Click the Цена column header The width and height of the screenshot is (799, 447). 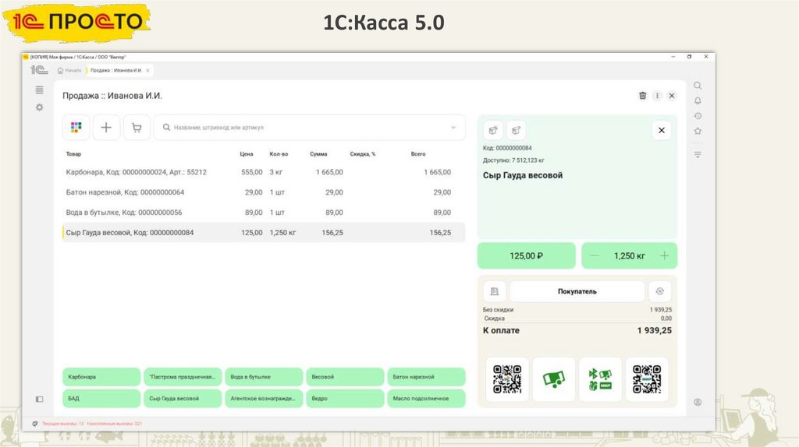247,154
